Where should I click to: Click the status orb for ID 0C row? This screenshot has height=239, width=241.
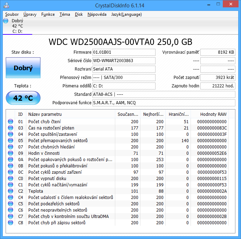[11, 172]
